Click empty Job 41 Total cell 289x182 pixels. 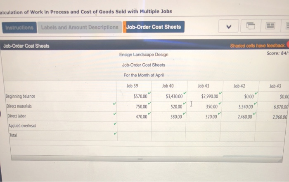pyautogui.click(x=202, y=136)
